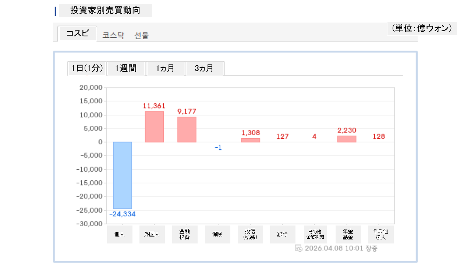Click the 銀行 category label
The height and width of the screenshot is (264, 471).
(283, 234)
